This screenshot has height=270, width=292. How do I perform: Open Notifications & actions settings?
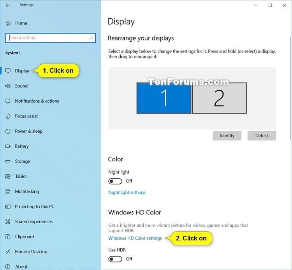click(x=37, y=101)
